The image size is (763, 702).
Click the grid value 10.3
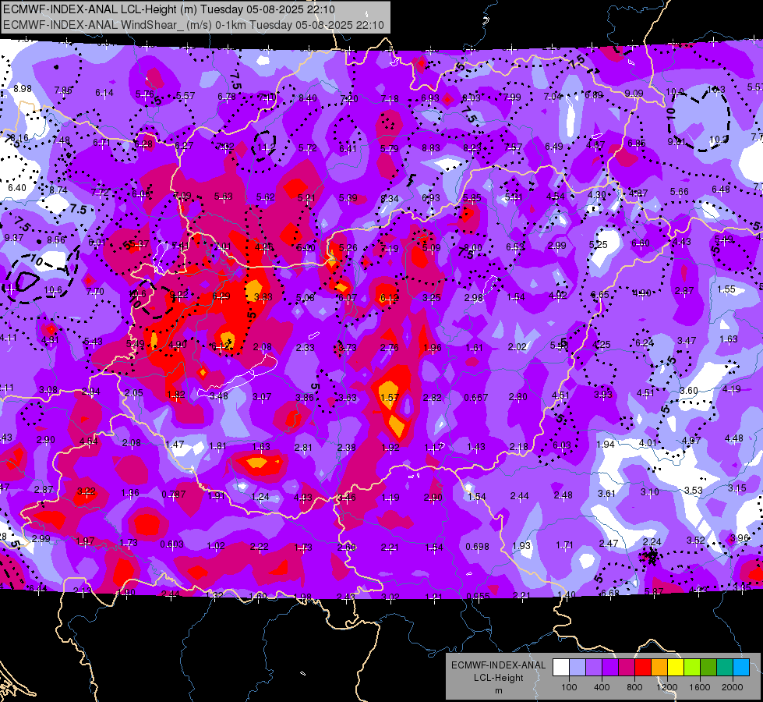715,89
